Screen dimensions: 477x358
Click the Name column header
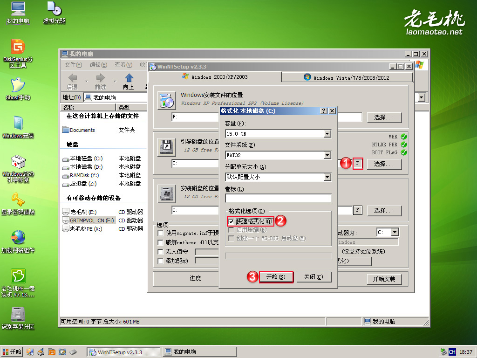[88, 107]
